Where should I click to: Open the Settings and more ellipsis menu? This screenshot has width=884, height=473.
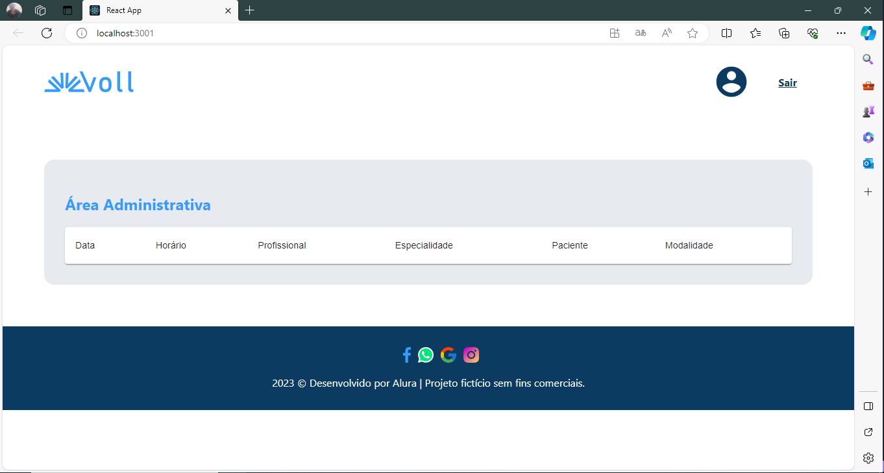[841, 33]
